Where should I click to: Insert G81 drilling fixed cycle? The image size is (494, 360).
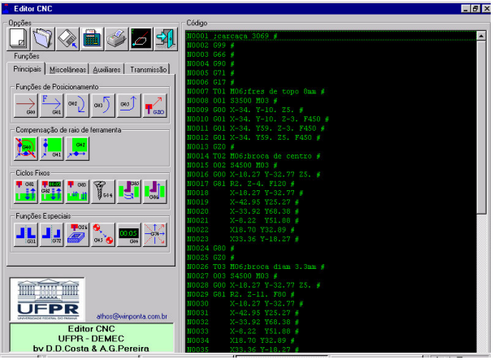point(26,191)
